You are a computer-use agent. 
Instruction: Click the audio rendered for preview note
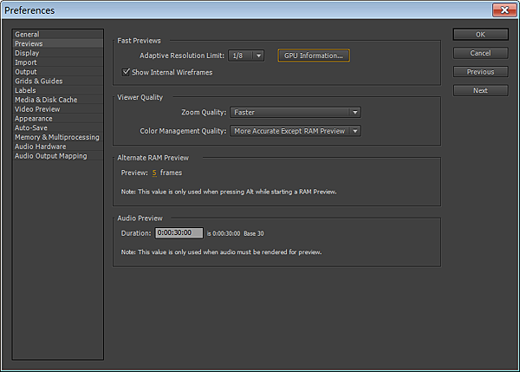(x=221, y=252)
